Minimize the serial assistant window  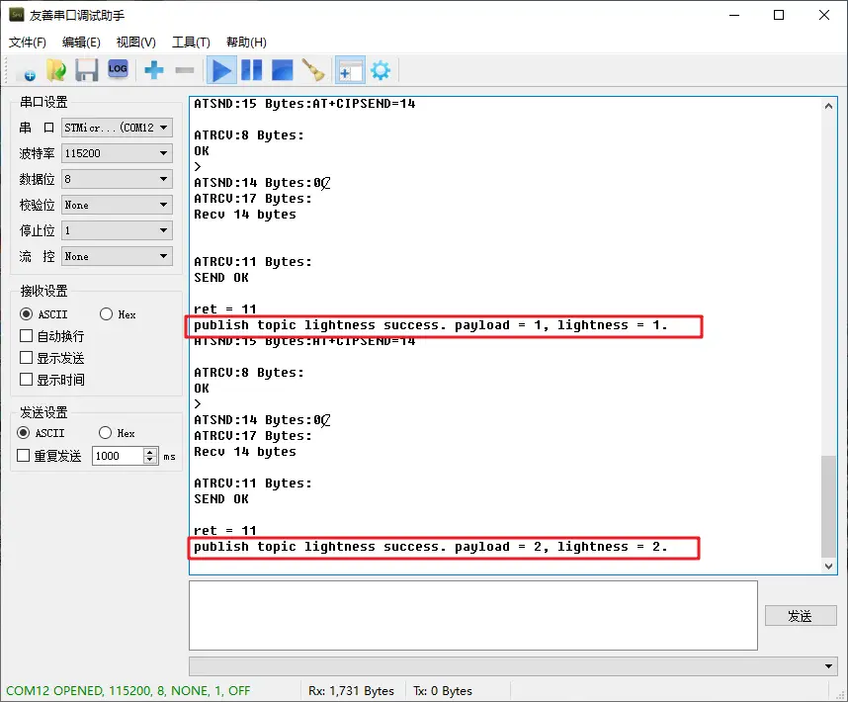pyautogui.click(x=734, y=15)
